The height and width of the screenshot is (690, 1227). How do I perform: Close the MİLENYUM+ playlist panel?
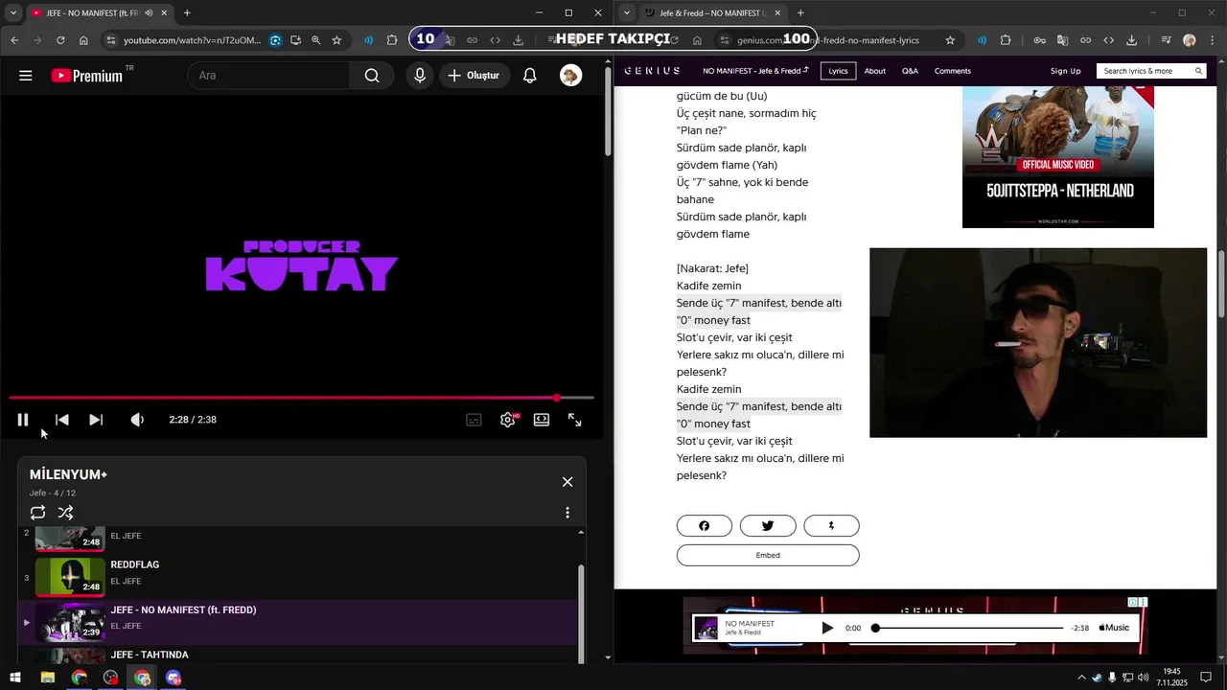[567, 482]
